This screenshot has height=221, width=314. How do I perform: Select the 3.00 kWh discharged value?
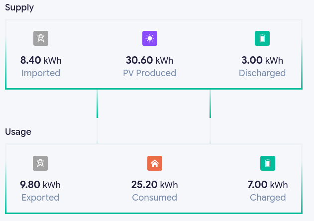coord(262,60)
